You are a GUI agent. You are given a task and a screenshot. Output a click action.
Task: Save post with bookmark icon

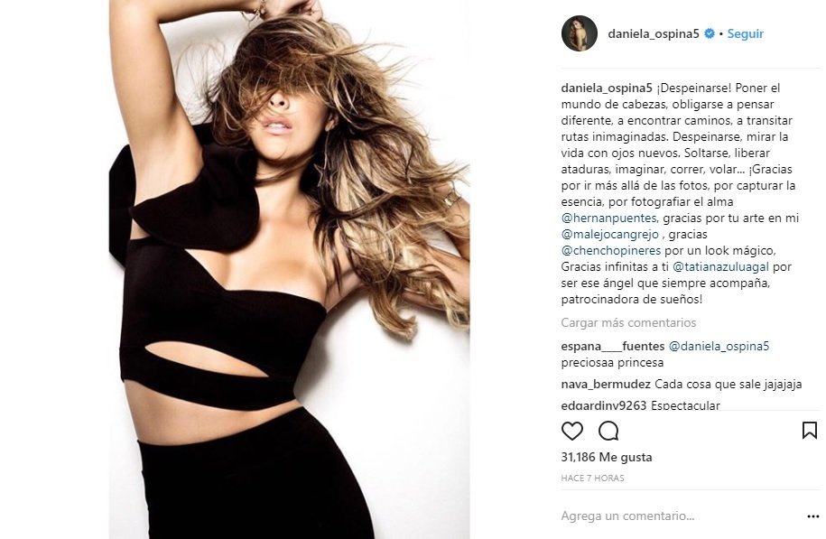(810, 431)
